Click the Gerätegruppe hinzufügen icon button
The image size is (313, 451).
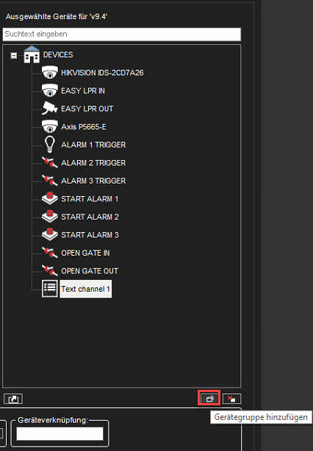click(209, 399)
